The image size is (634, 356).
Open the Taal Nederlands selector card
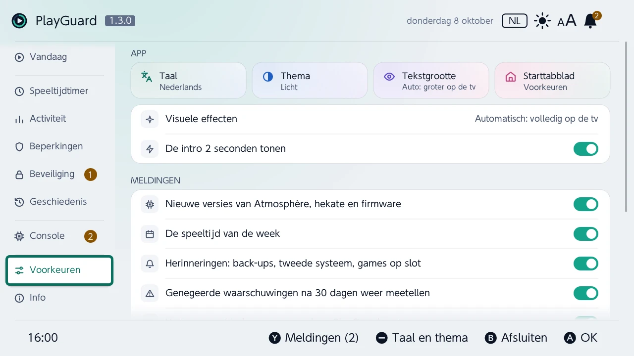(188, 81)
